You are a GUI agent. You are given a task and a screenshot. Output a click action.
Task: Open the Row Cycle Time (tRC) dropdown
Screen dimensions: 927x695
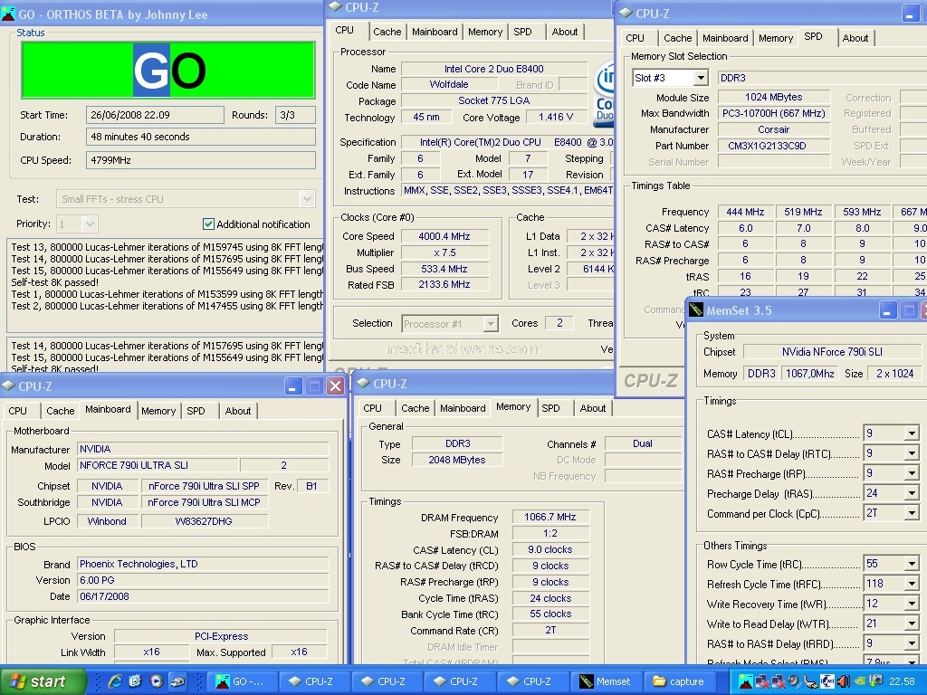[x=911, y=564]
